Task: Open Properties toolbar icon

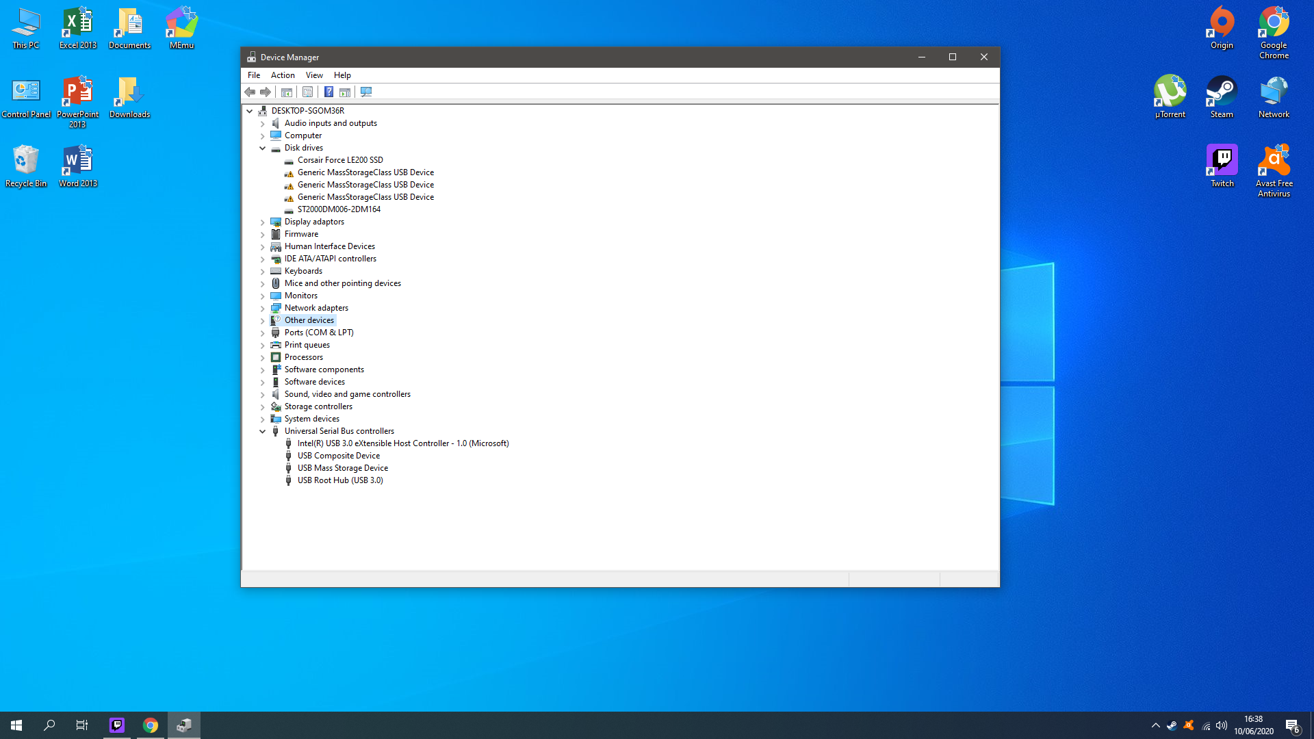Action: pos(307,92)
